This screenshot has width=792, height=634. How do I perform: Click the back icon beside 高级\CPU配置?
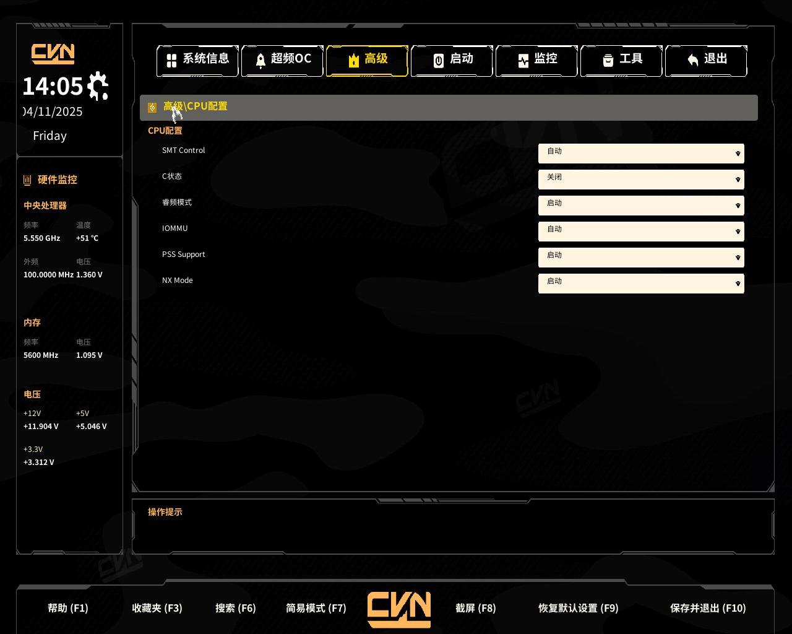point(152,108)
